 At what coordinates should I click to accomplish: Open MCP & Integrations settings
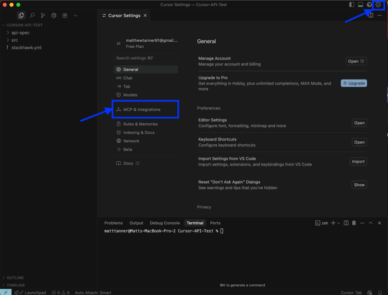[146, 109]
